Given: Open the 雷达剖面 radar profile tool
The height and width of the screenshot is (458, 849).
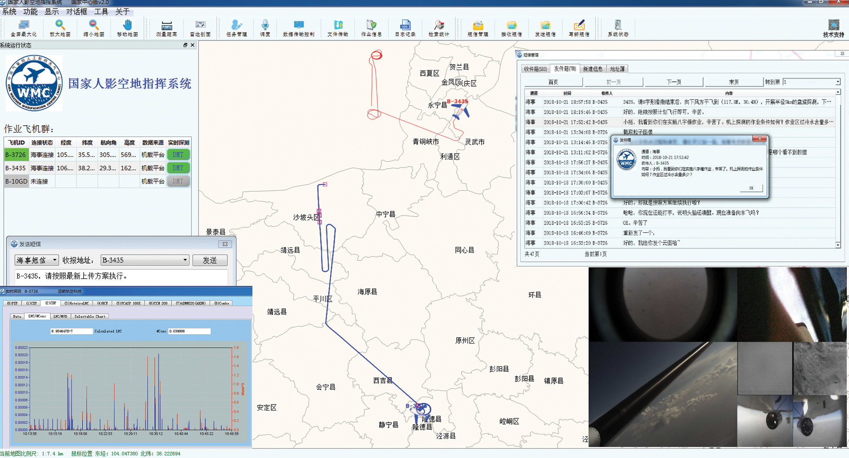Looking at the screenshot, I should click(200, 28).
